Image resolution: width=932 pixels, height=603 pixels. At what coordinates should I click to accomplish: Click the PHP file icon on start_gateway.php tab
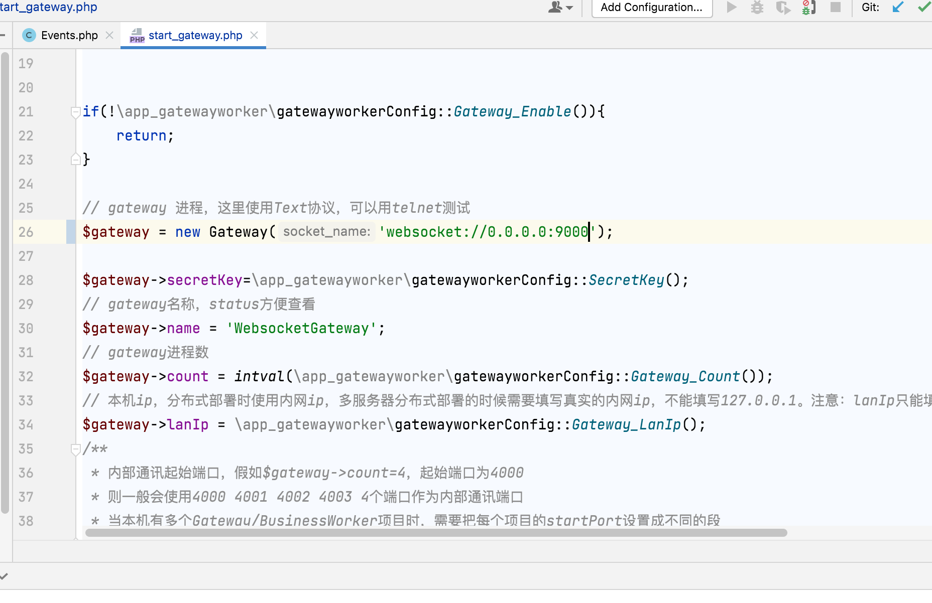click(137, 35)
